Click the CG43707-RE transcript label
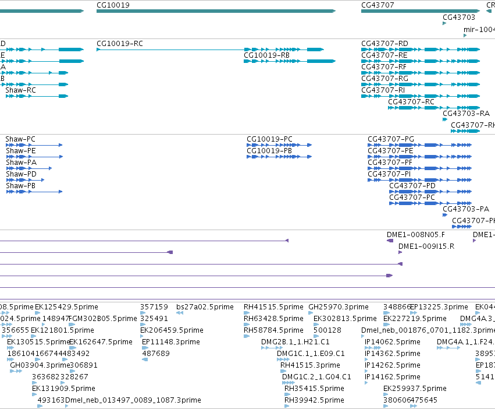This screenshot has width=495, height=409. (x=384, y=55)
